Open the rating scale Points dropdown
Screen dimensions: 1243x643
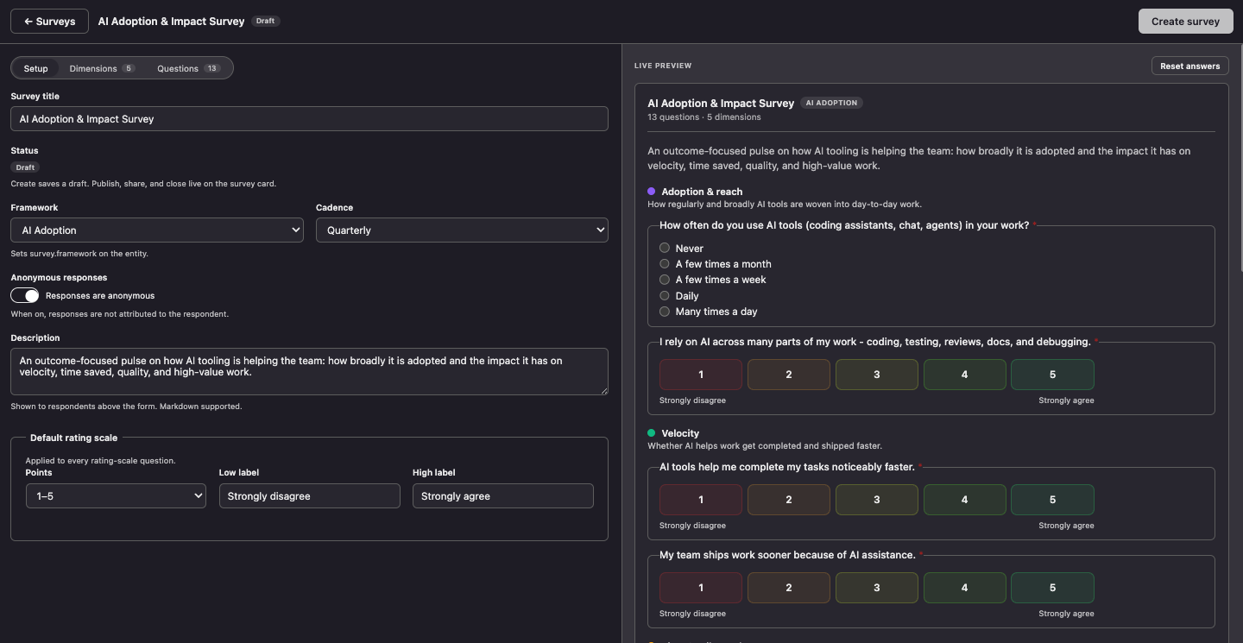click(x=116, y=496)
